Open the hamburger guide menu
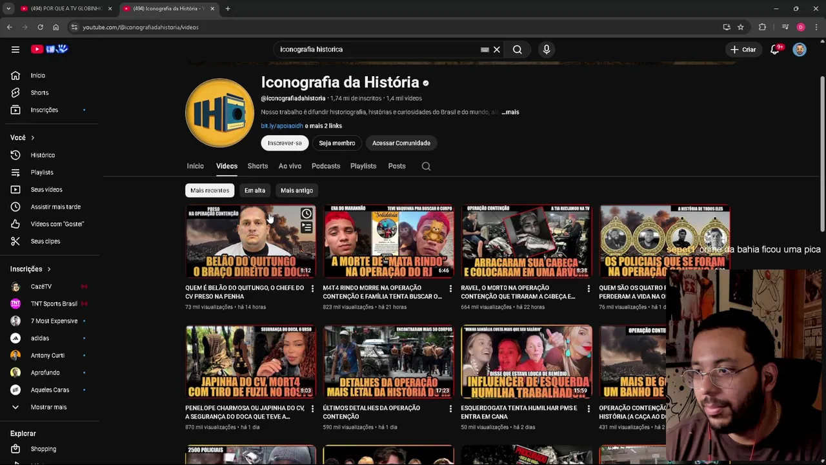826x465 pixels. pyautogui.click(x=15, y=49)
